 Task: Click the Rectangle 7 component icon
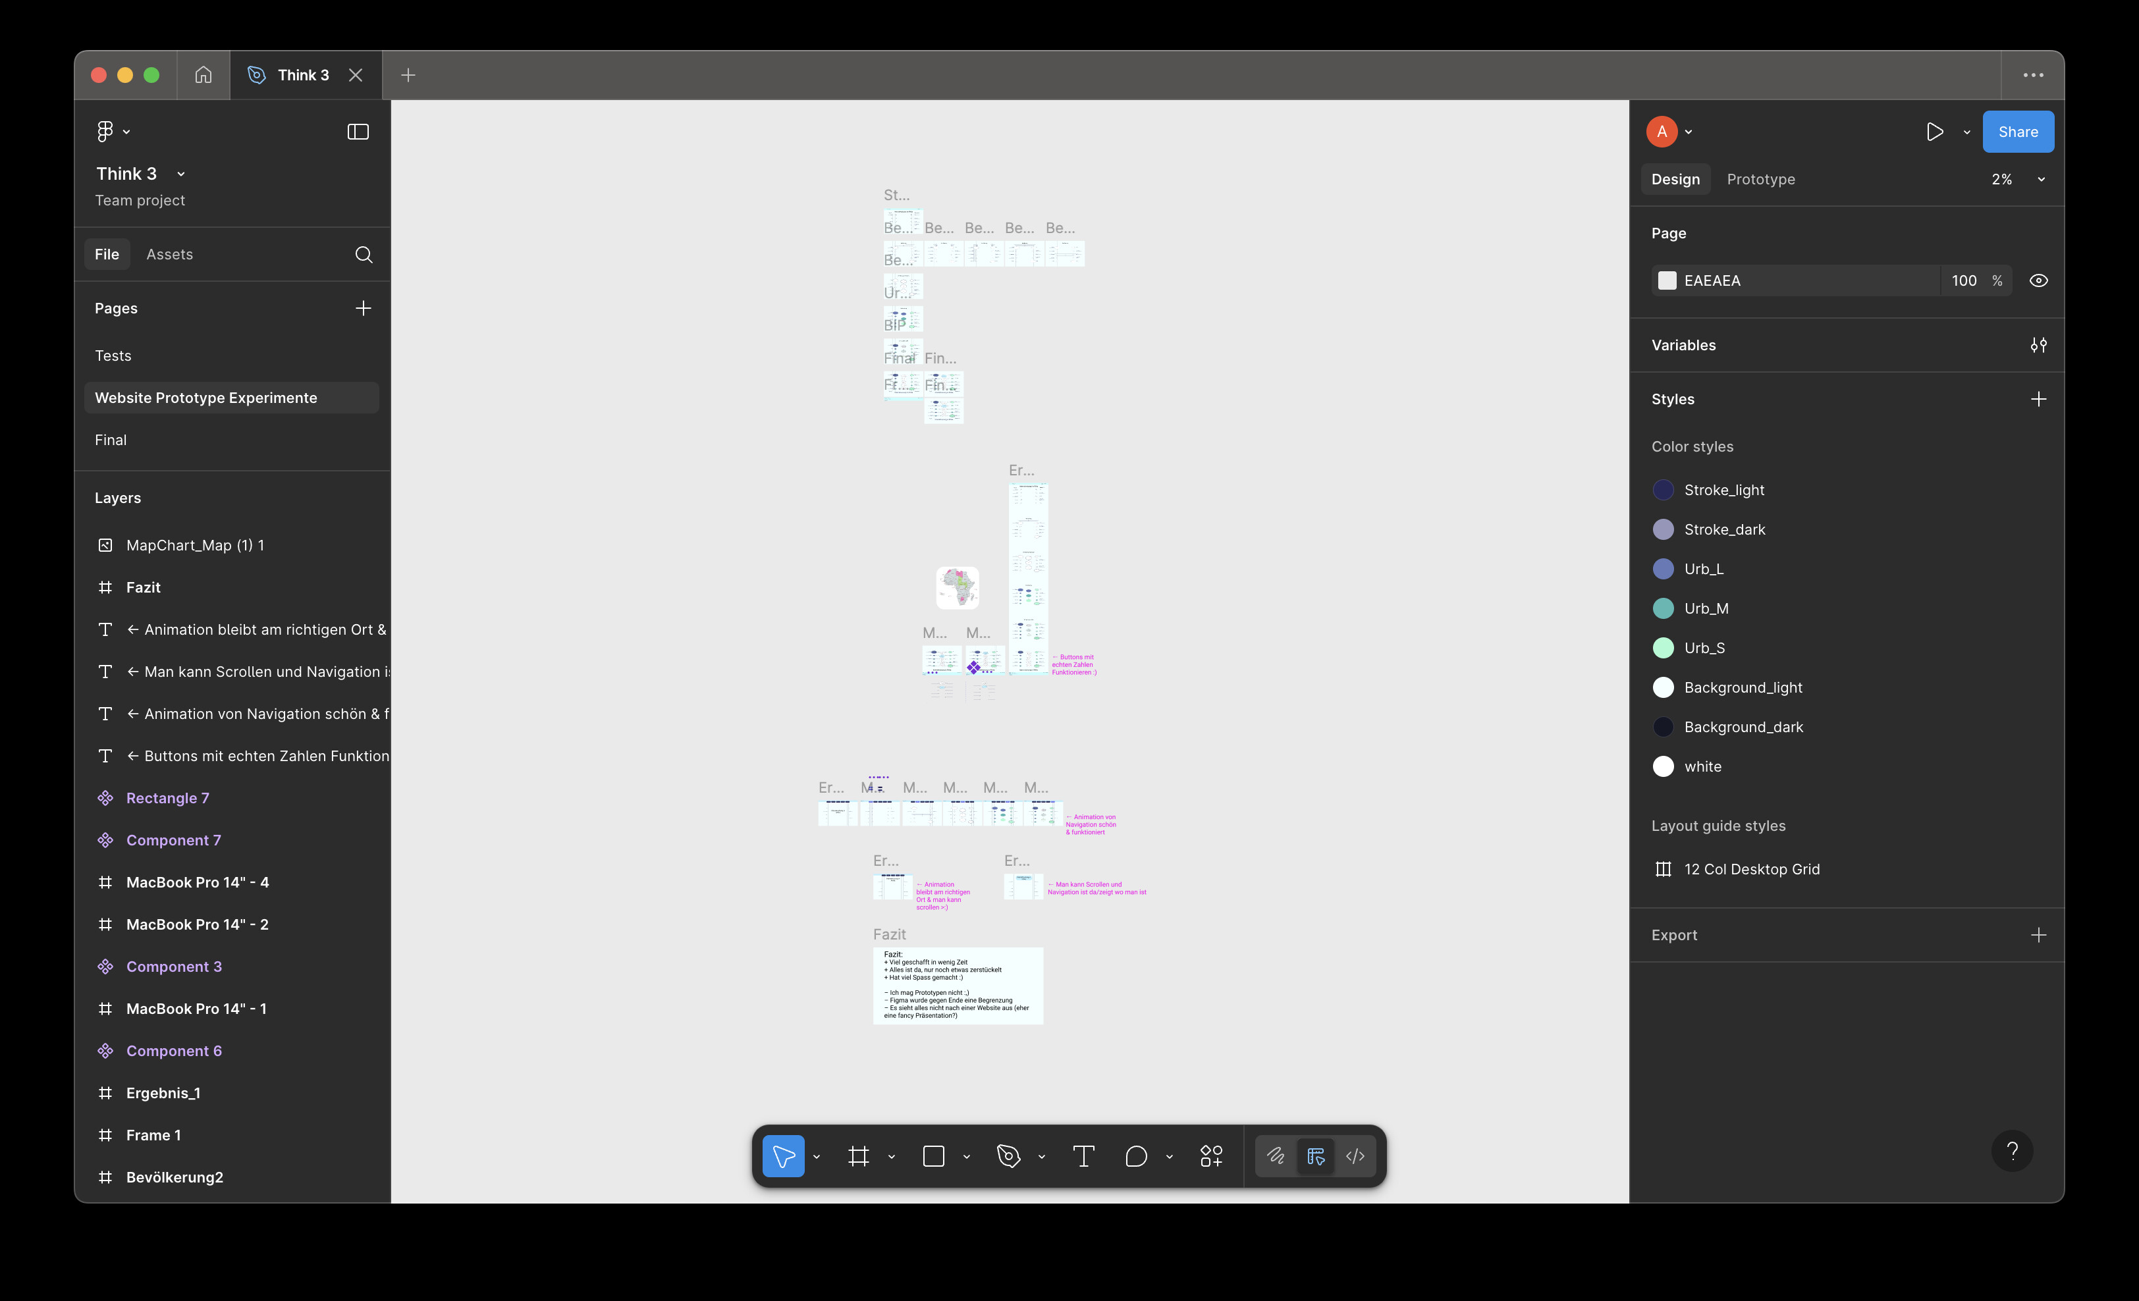click(105, 797)
